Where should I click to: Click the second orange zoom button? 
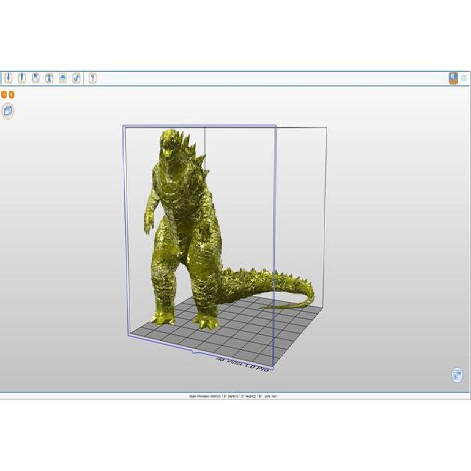tap(11, 95)
